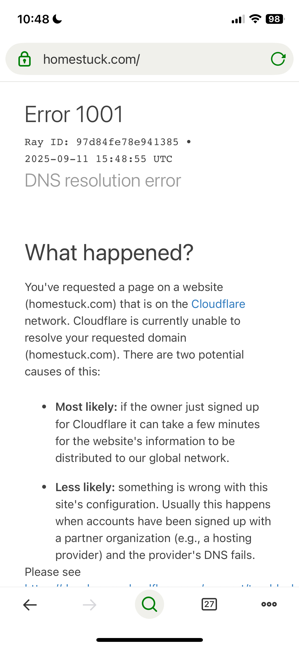Tap the 10:48 clock in status bar

[x=33, y=19]
